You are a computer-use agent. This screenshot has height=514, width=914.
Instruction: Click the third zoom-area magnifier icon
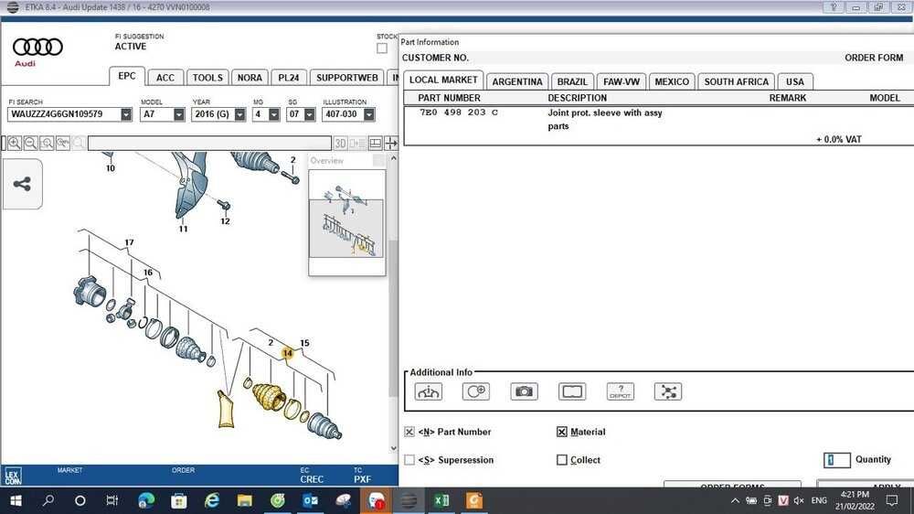(x=48, y=143)
